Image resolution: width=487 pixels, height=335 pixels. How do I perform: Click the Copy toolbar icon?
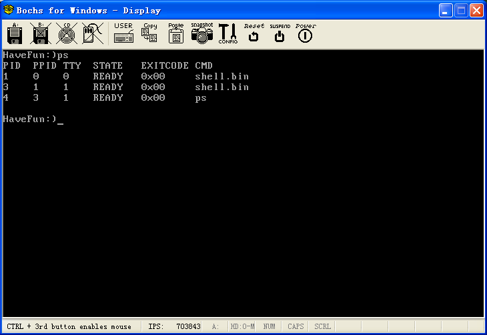(x=149, y=33)
